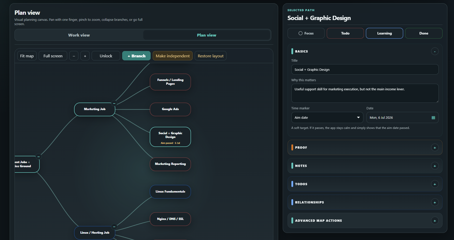The image size is (454, 240).
Task: Add a new branch with + Branch
Action: tap(136, 56)
